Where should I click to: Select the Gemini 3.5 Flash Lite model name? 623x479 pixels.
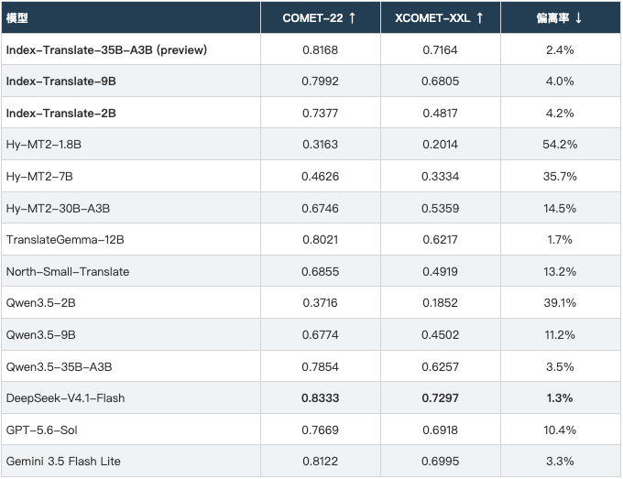(63, 461)
